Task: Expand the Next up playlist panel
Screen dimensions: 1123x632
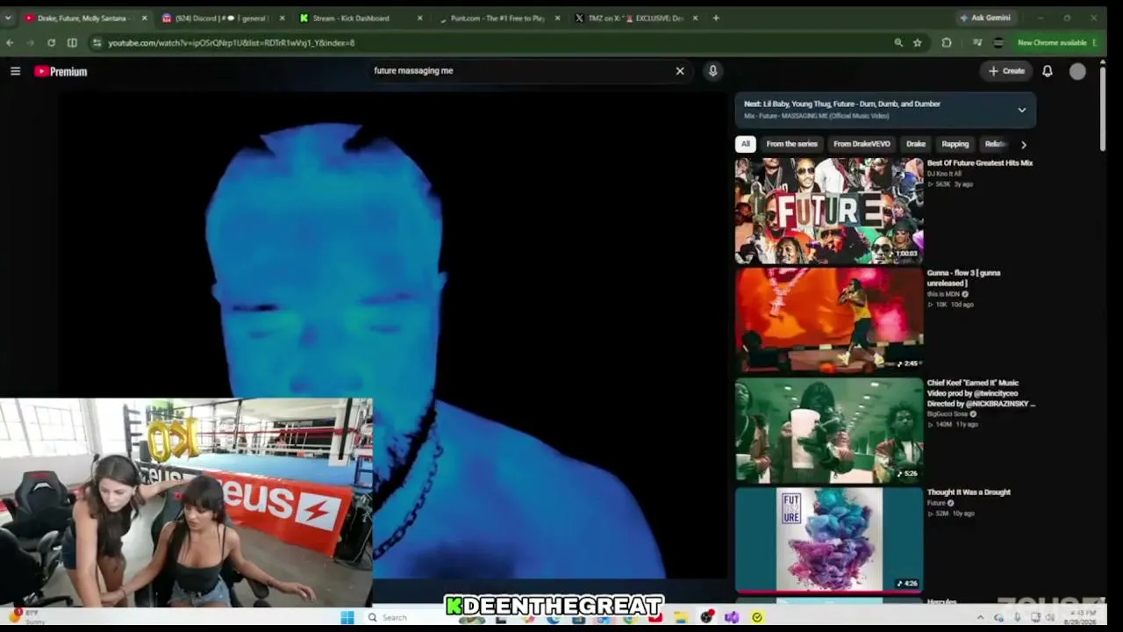Action: click(1021, 110)
